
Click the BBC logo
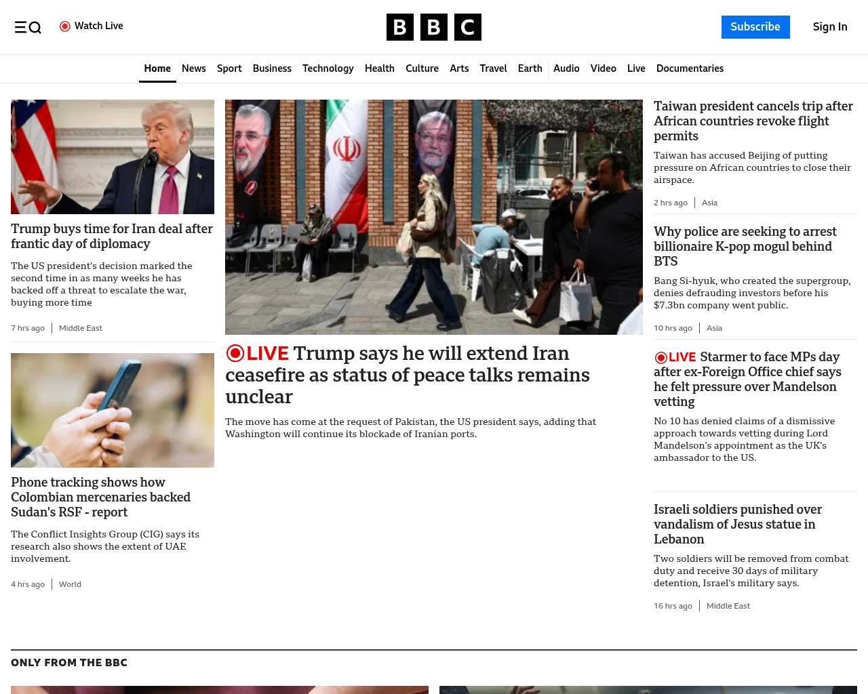434,27
